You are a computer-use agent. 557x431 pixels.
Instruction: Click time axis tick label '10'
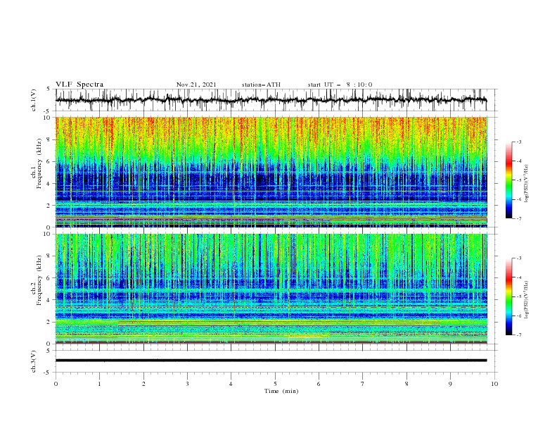(x=494, y=384)
